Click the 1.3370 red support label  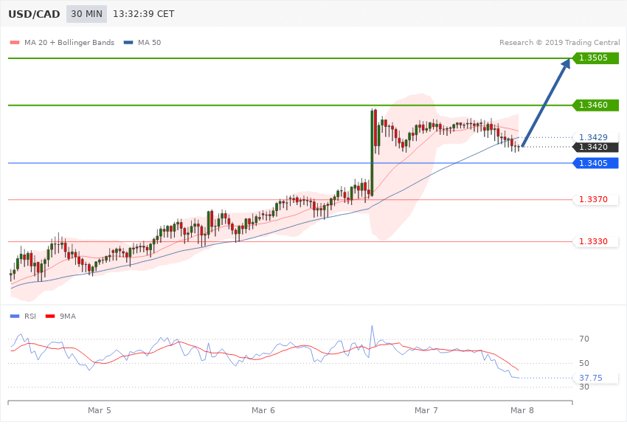tap(596, 199)
